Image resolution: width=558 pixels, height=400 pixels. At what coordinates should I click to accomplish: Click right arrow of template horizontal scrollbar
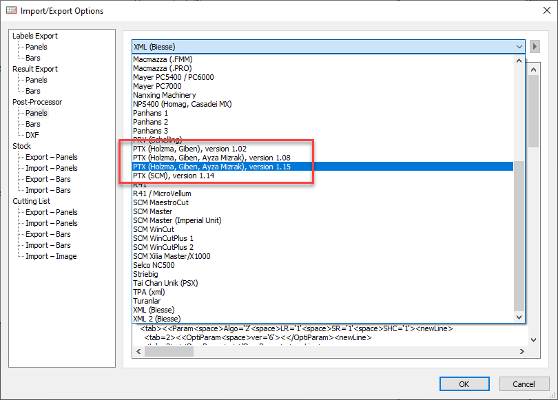[x=521, y=351]
